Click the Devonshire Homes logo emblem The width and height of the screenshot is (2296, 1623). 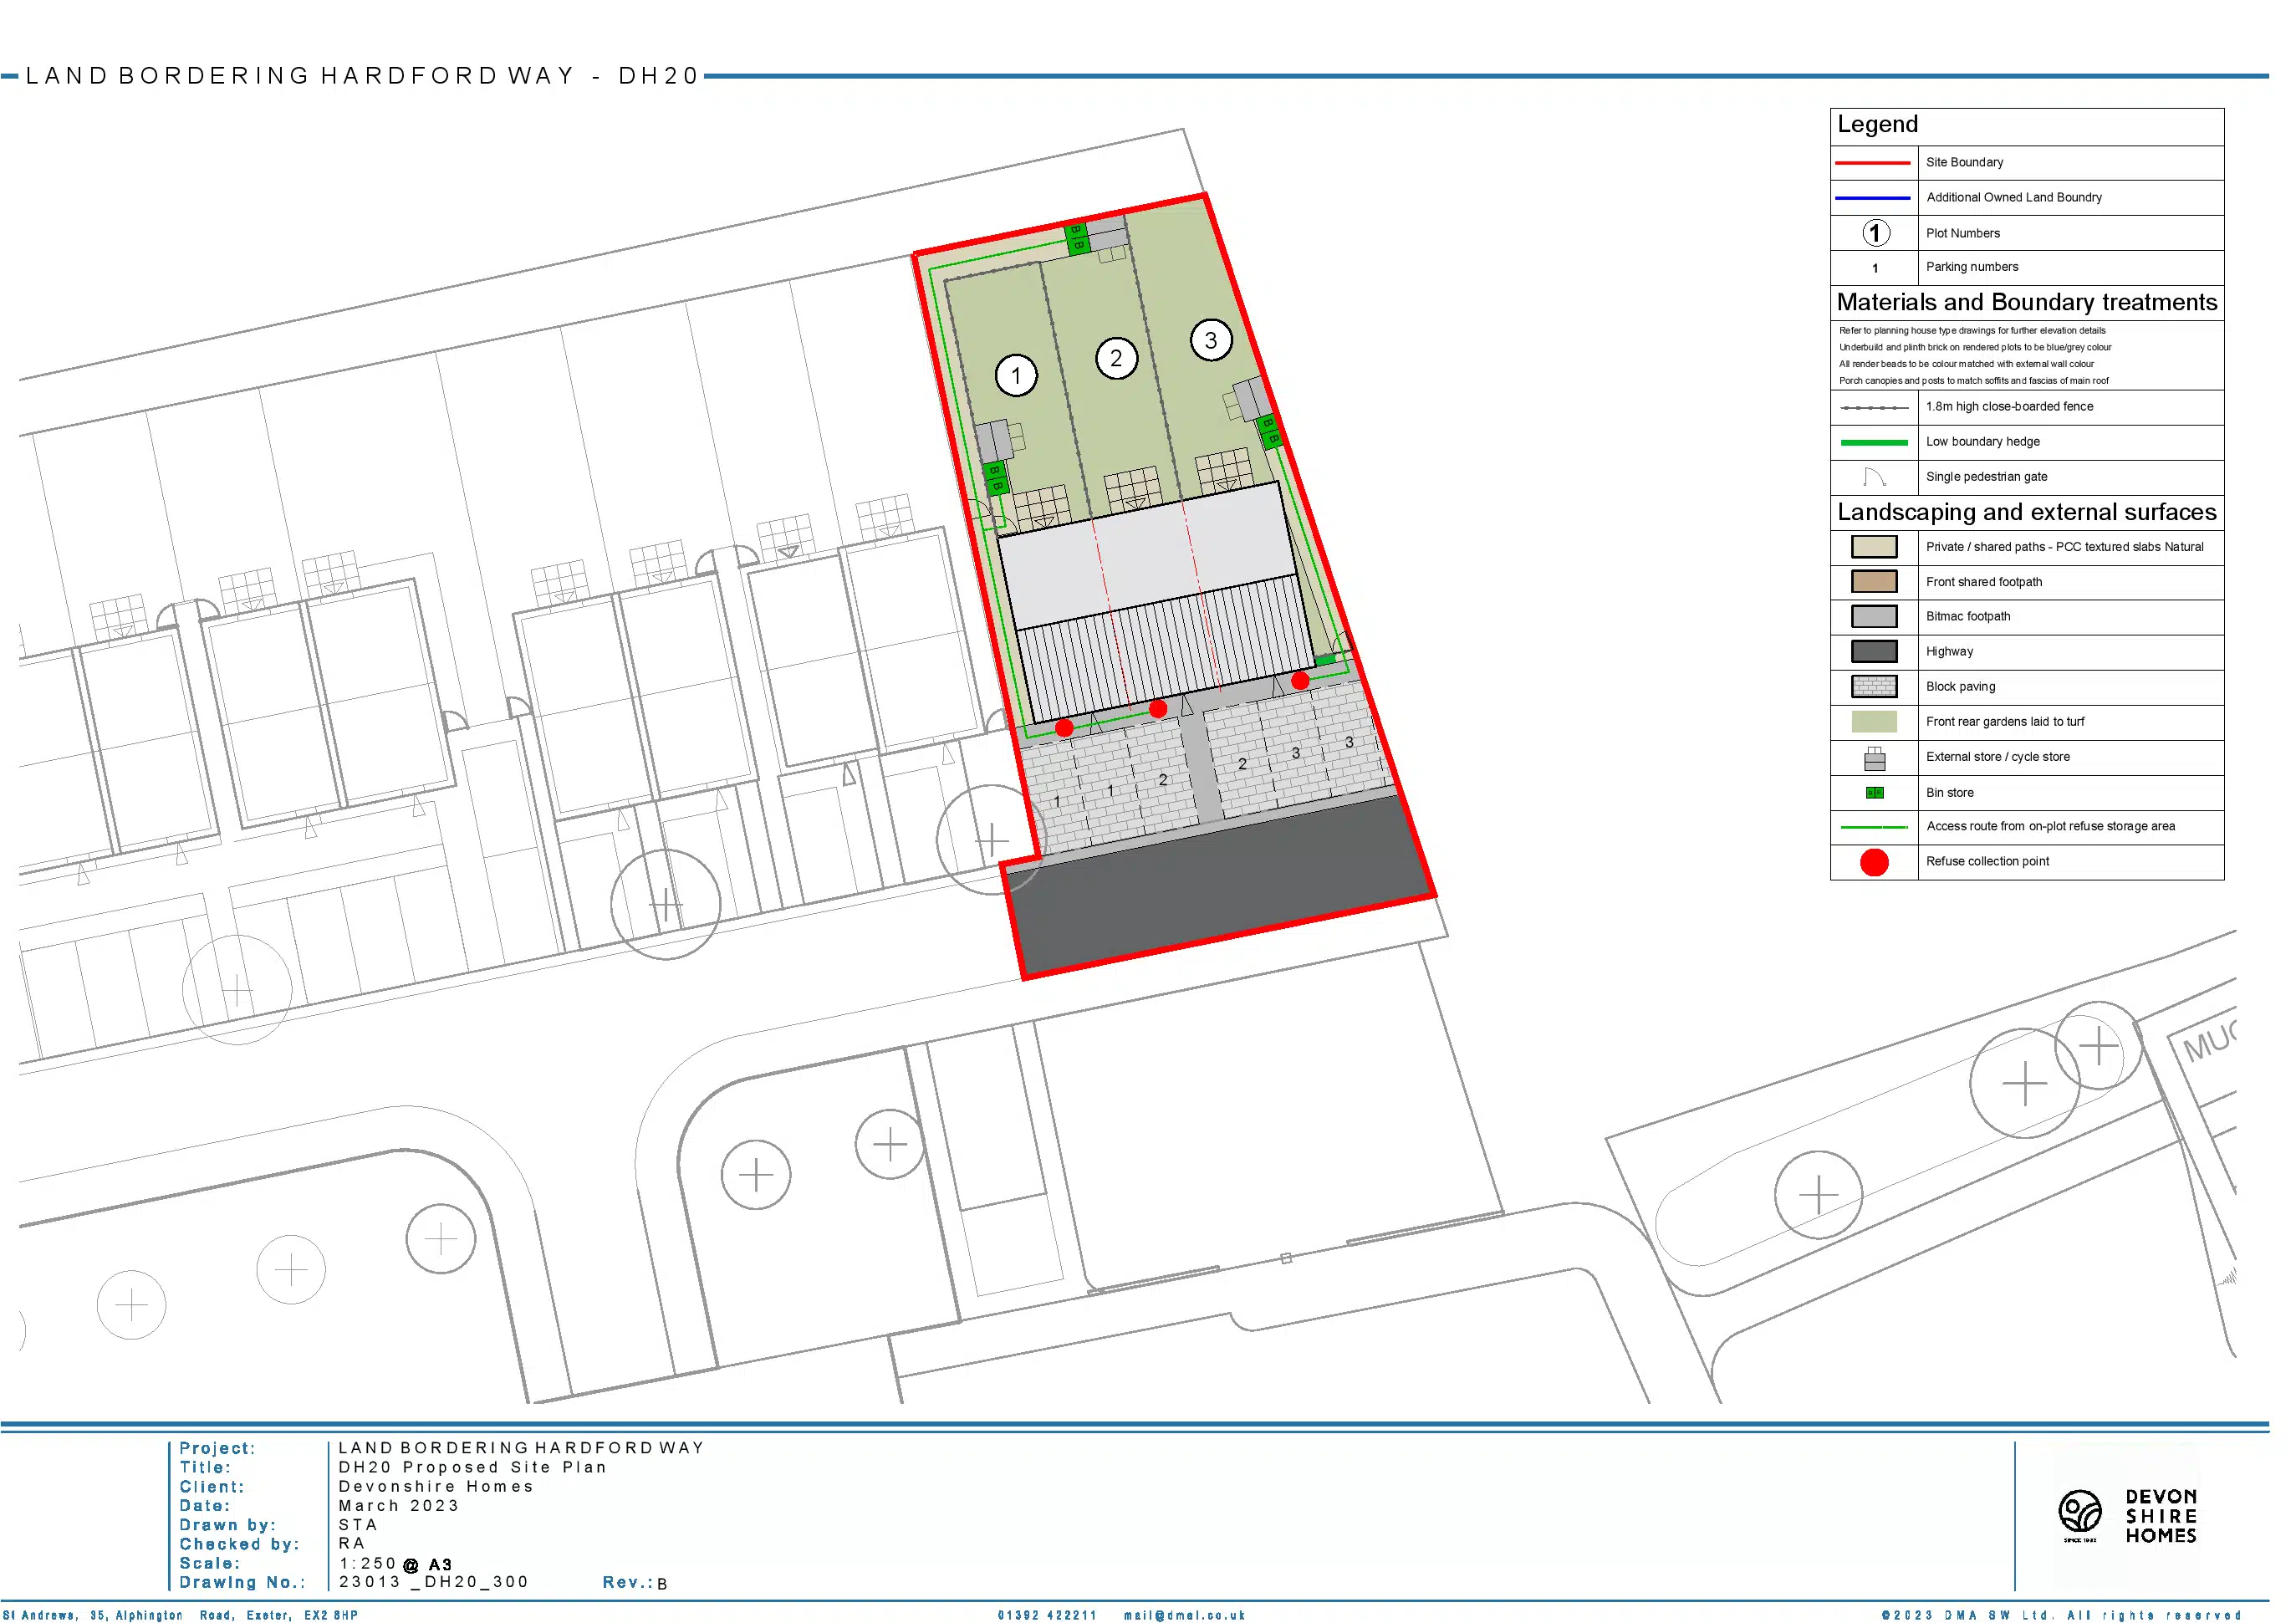click(x=2080, y=1511)
